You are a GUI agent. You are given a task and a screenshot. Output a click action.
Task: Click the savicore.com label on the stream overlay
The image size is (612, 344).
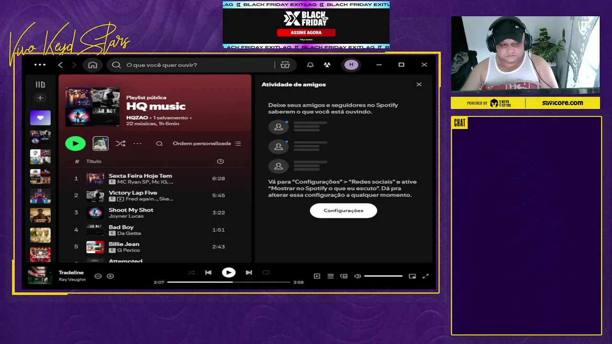point(562,103)
